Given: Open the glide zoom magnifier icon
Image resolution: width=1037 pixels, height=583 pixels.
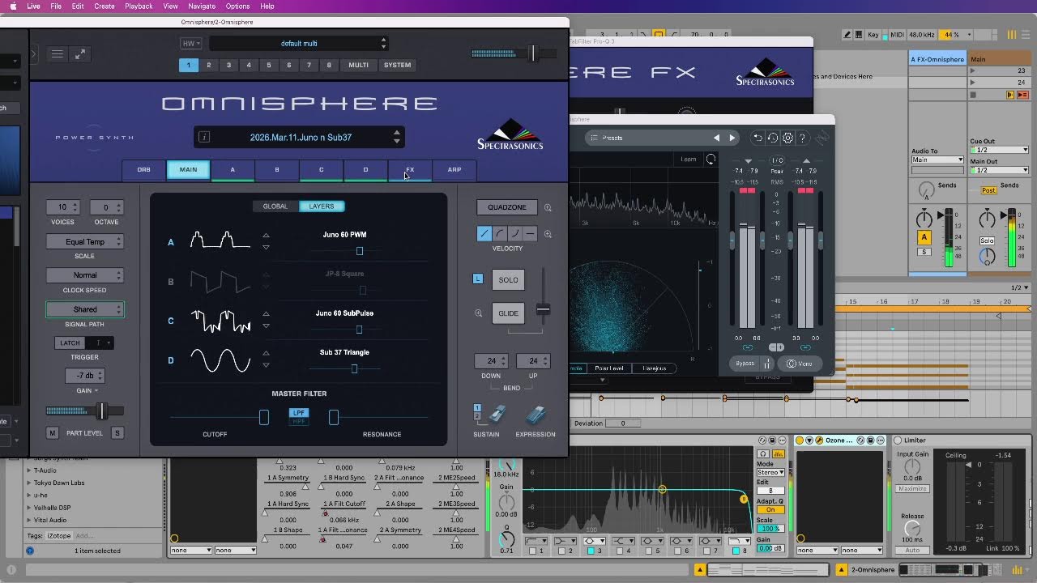Looking at the screenshot, I should (478, 313).
